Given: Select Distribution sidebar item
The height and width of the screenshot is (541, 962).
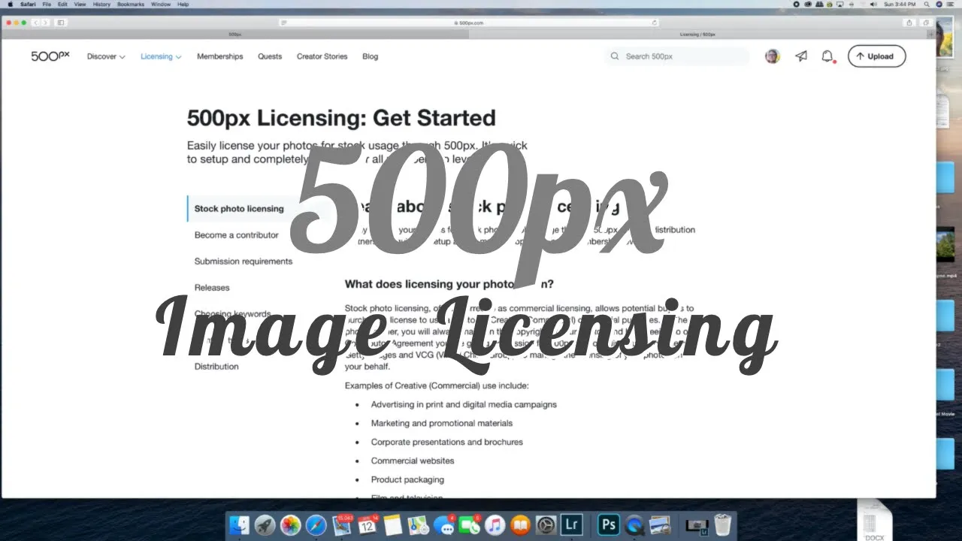Looking at the screenshot, I should (x=216, y=367).
